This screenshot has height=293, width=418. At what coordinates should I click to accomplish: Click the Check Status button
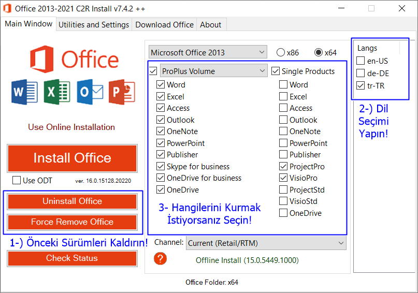tap(72, 258)
